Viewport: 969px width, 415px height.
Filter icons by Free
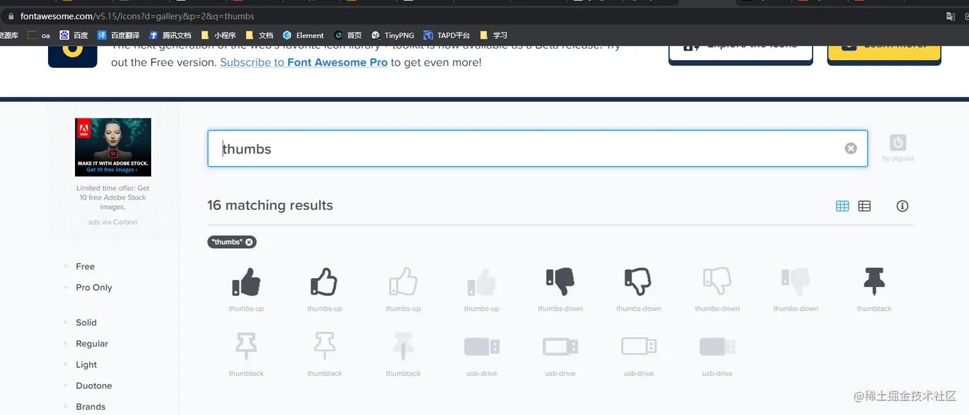click(x=85, y=267)
